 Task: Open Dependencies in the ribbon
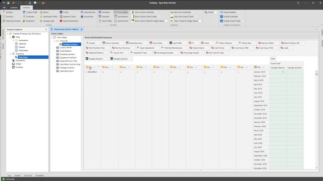pyautogui.click(x=88, y=12)
